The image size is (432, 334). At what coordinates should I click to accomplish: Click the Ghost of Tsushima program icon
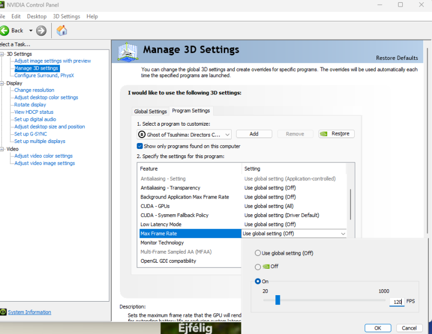[x=141, y=134]
